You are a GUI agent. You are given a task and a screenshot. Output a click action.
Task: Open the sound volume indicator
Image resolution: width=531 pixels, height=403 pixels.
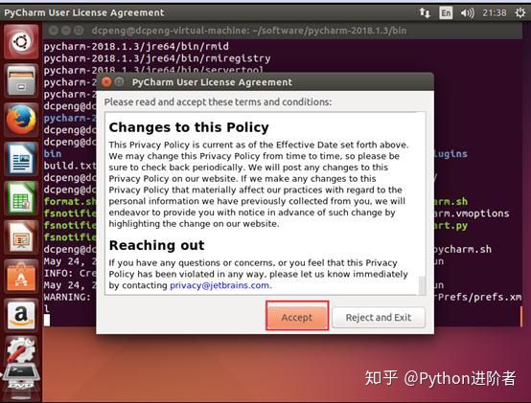[468, 12]
